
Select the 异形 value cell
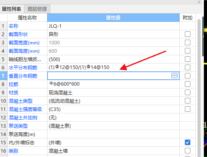(113, 34)
